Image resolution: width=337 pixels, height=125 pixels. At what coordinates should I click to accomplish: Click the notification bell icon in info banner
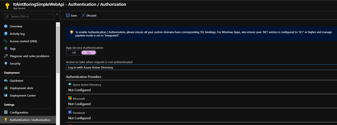71,32
